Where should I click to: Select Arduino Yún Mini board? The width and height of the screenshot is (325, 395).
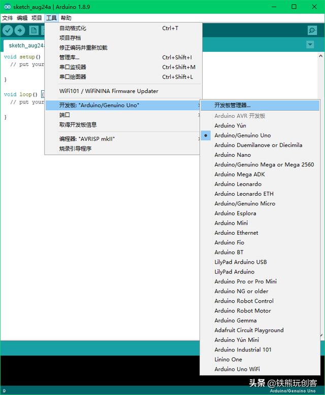click(260, 340)
